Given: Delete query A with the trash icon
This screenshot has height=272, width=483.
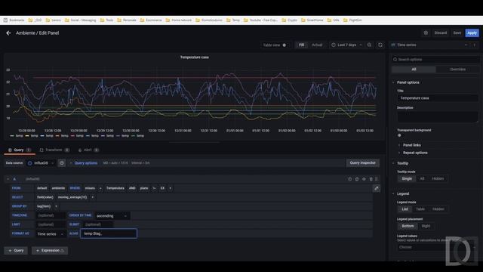Looking at the screenshot, I should (371, 179).
